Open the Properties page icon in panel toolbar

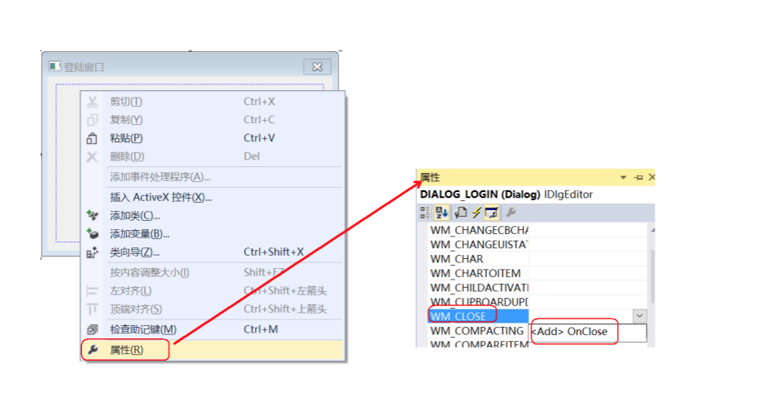(461, 213)
